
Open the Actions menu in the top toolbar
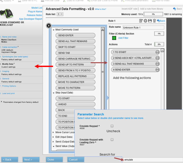7,1
